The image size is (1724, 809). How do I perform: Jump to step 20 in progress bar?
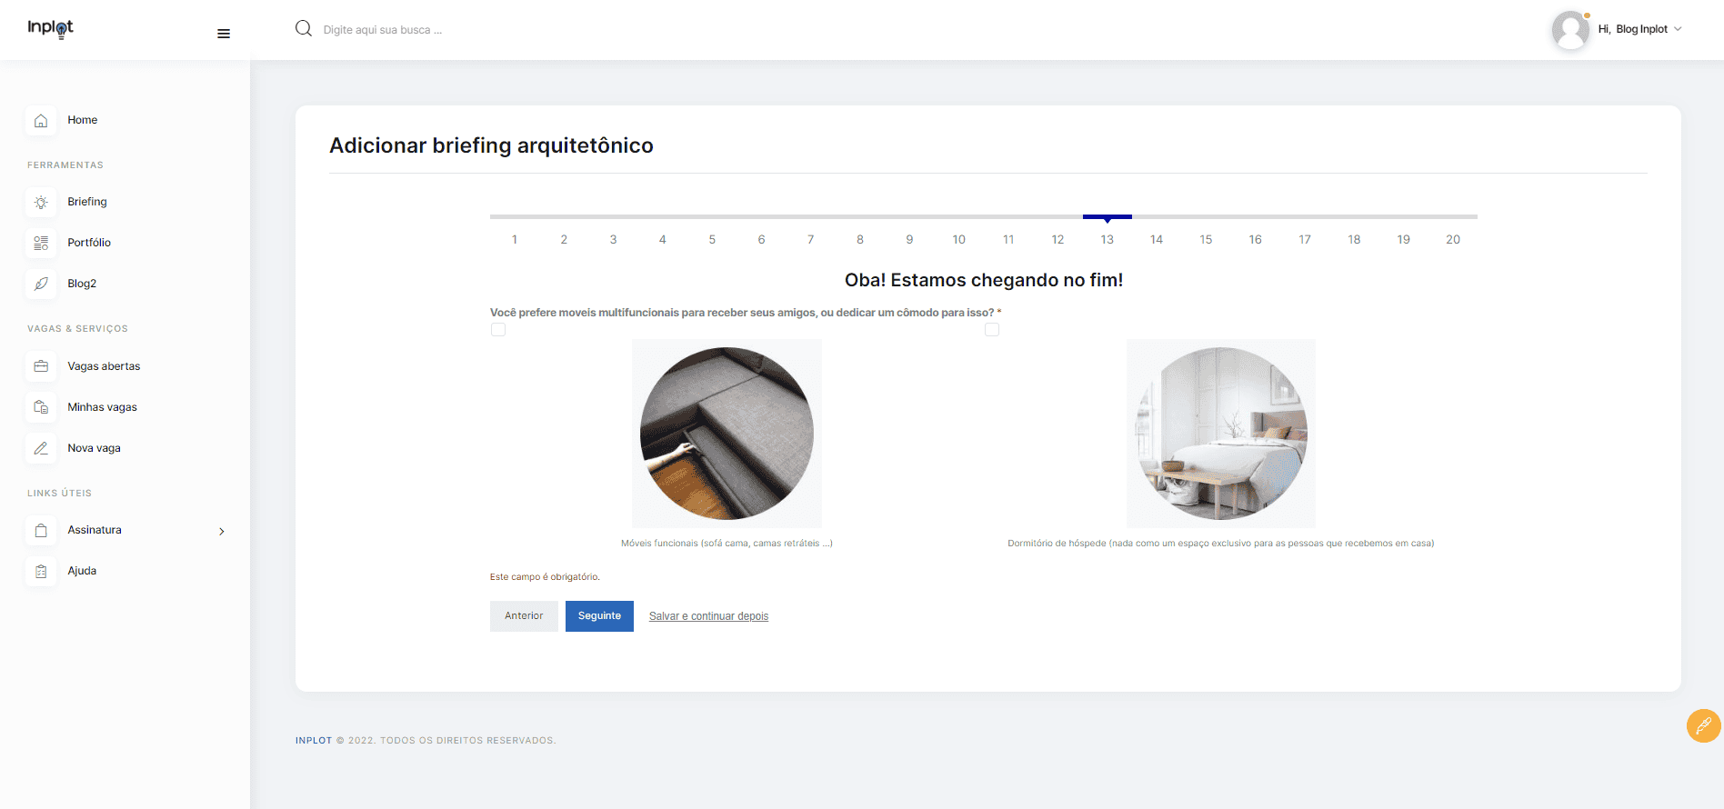(x=1453, y=239)
